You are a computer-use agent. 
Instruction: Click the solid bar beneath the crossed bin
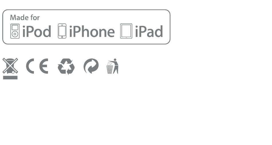10,78
